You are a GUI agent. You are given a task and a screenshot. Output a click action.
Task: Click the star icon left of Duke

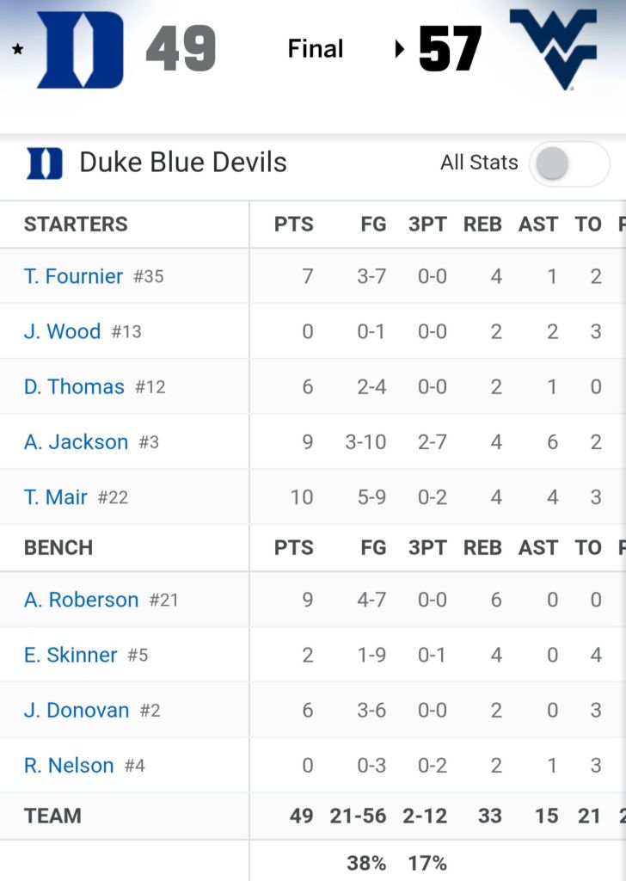coord(17,49)
